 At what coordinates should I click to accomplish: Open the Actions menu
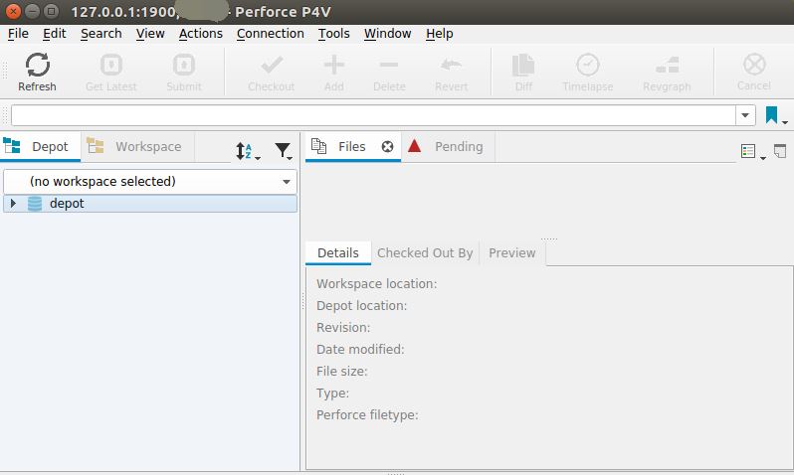[x=201, y=34]
